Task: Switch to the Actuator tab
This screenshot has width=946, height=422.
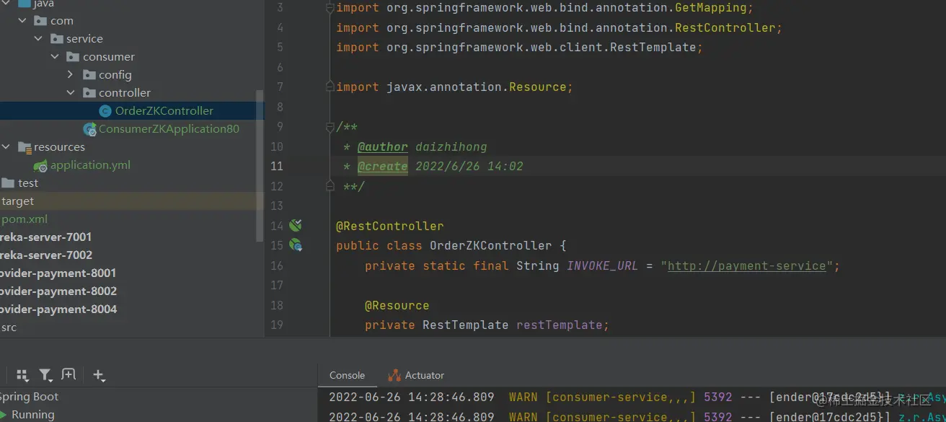Action: pos(416,375)
